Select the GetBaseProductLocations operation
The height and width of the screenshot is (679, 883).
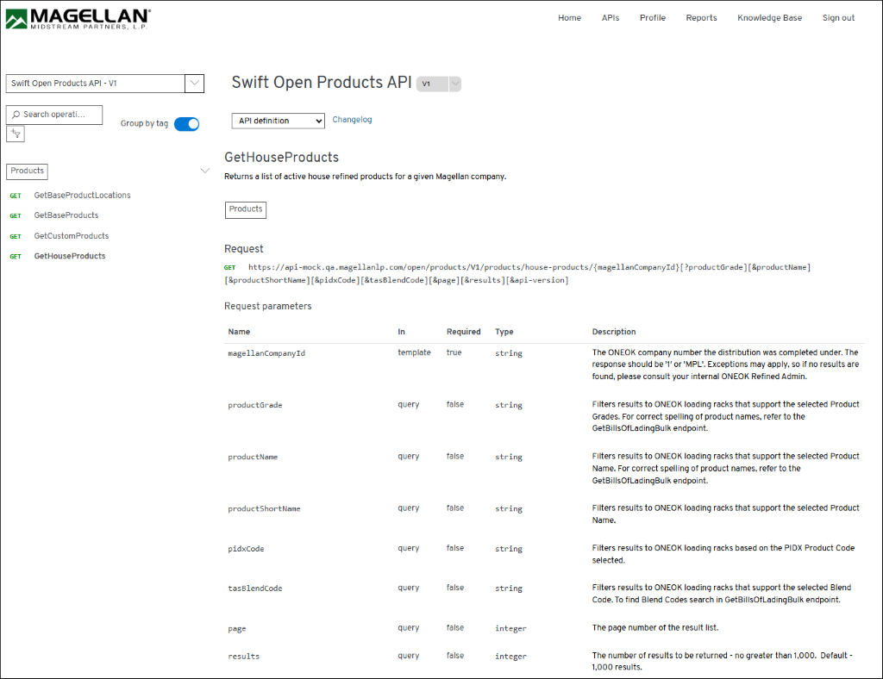(82, 196)
